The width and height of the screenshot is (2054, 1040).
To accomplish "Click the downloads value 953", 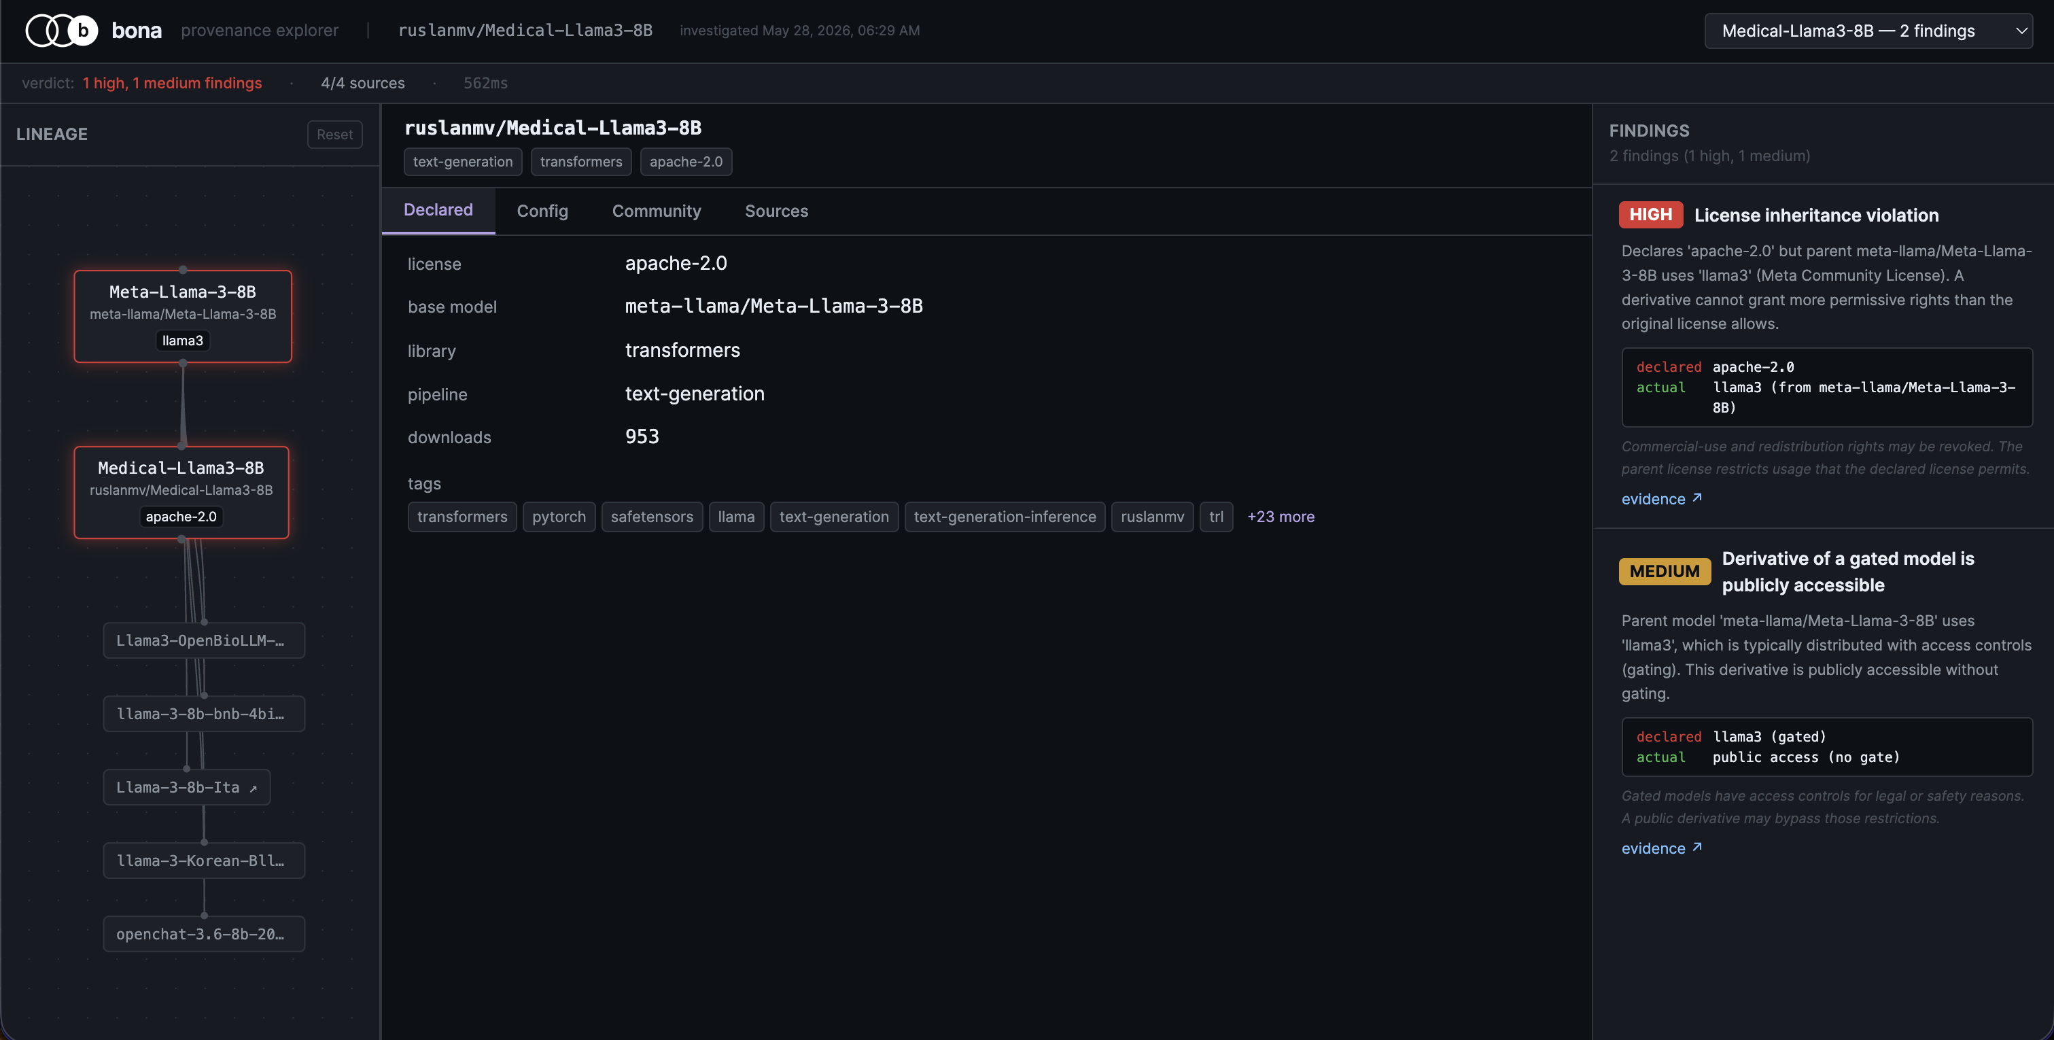I will (642, 437).
